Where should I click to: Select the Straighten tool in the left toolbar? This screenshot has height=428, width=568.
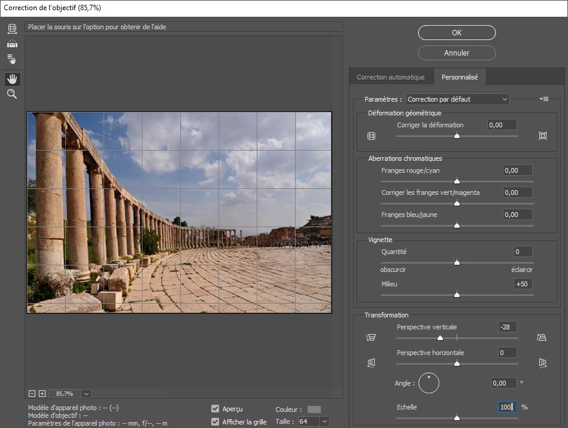[12, 44]
